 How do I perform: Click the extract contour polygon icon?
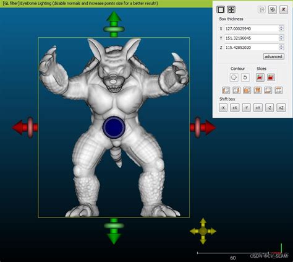234,77
